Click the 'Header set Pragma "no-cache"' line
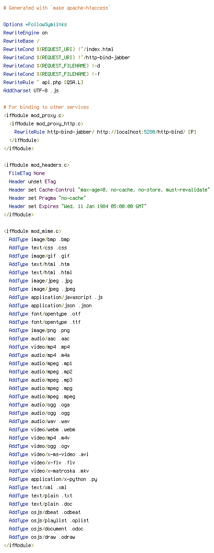Viewport: 214px width, 553px height. click(x=47, y=198)
